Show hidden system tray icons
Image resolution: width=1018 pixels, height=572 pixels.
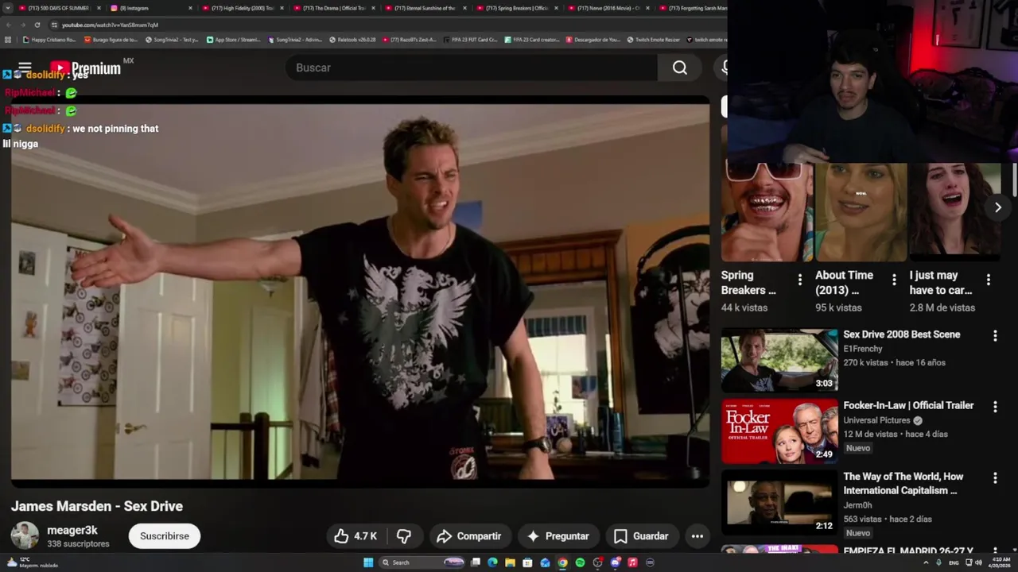(926, 562)
